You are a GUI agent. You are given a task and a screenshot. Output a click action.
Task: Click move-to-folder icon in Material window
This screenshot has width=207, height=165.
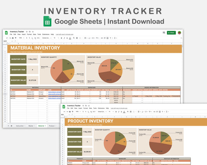pyautogui.click(x=30, y=32)
